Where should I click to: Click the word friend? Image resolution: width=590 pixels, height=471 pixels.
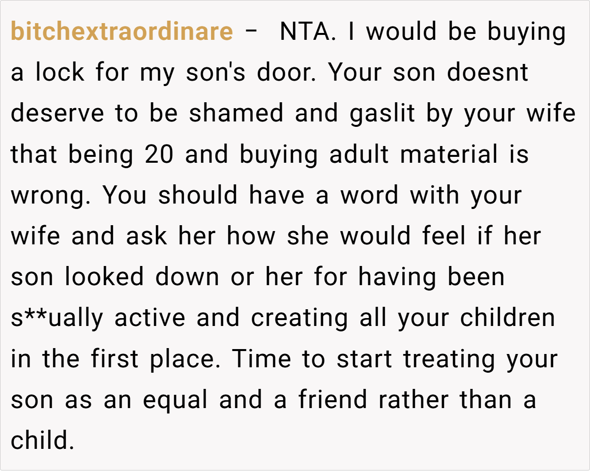coord(333,399)
